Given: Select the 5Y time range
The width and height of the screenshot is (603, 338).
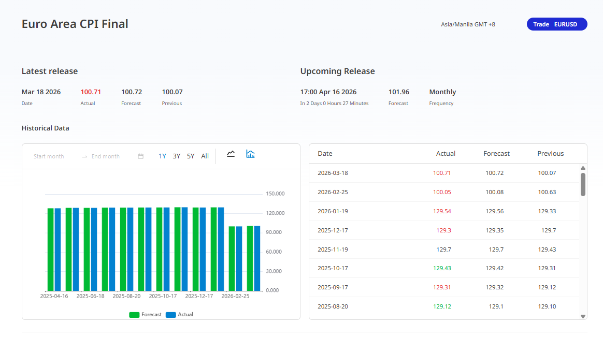Looking at the screenshot, I should click(191, 156).
